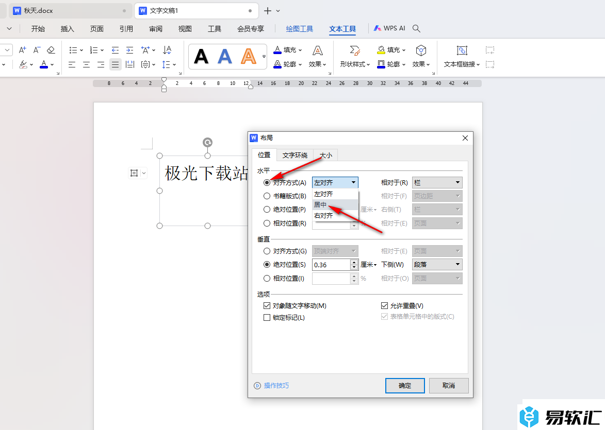Open 下侧(W) 段落 dropdown
This screenshot has height=430, width=605.
[x=437, y=265]
